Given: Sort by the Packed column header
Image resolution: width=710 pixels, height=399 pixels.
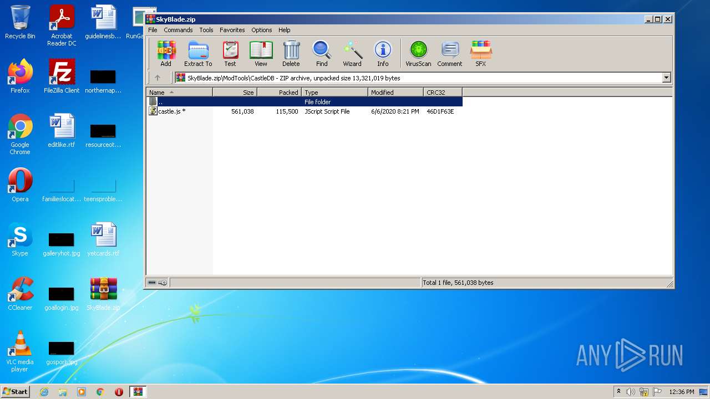Looking at the screenshot, I should [280, 93].
